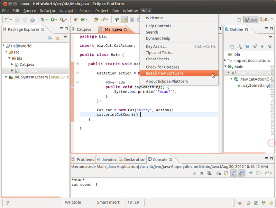Screen dimensions: 276x208
Task: Open the Run menu
Action: coord(116,11)
